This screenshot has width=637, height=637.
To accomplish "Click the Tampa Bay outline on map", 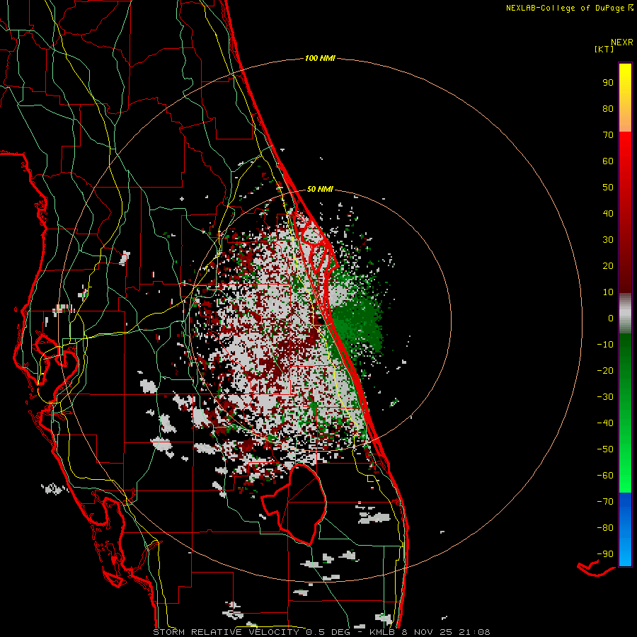I will click(x=57, y=362).
